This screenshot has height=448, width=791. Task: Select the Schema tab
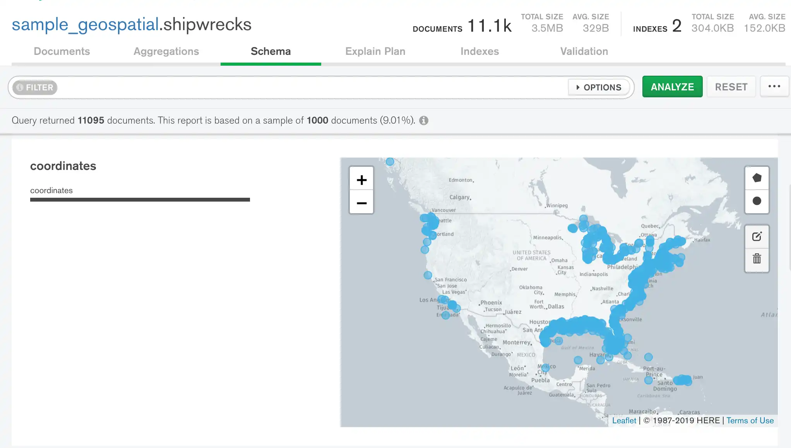(271, 51)
